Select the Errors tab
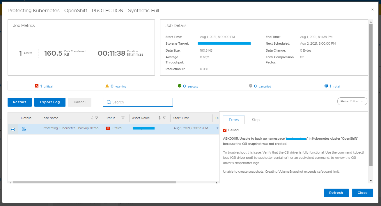Image resolution: width=381 pixels, height=206 pixels. [x=234, y=120]
